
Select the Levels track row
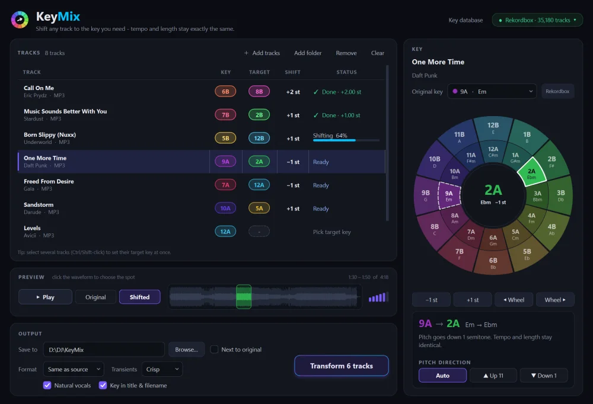(x=201, y=232)
